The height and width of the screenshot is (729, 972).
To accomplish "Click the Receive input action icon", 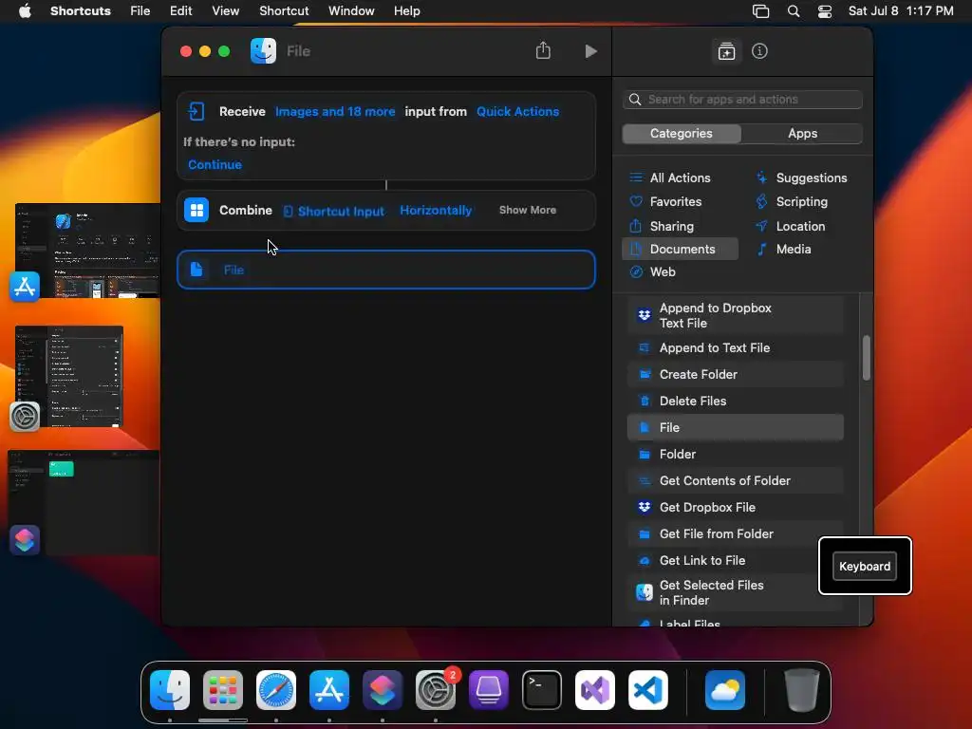I will 196,112.
